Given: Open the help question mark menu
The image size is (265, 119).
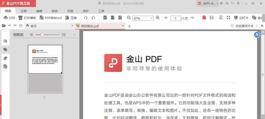Looking at the screenshot, I should [x=233, y=3].
